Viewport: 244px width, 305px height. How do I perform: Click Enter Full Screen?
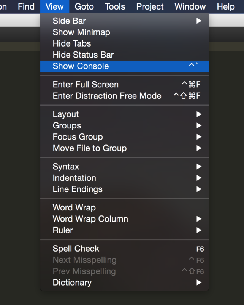pyautogui.click(x=86, y=85)
